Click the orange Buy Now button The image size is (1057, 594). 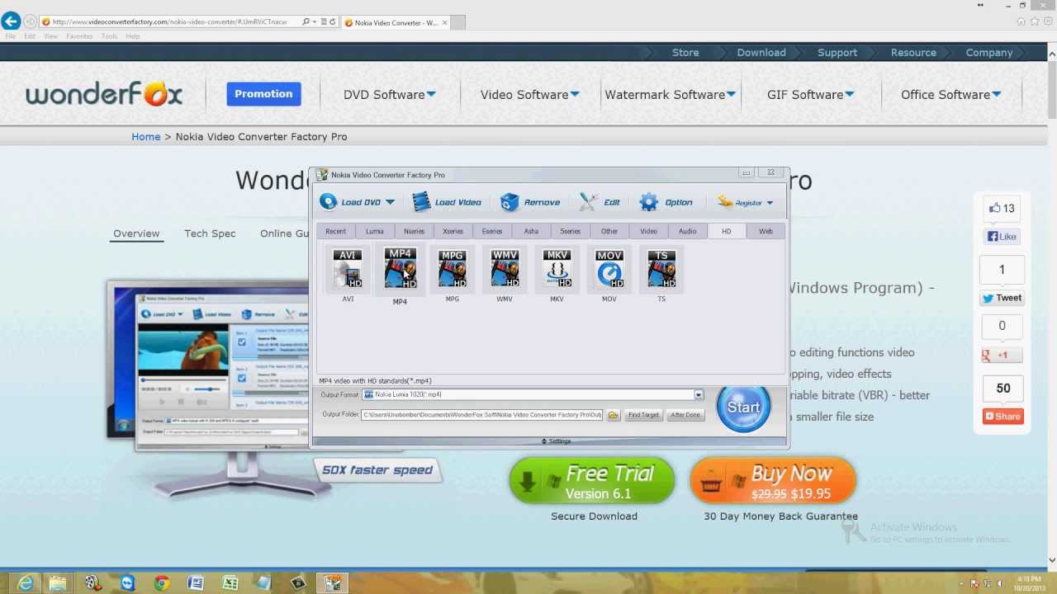point(773,481)
